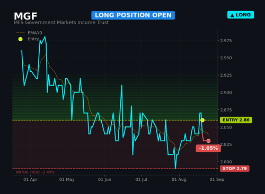
Task: Click the 01 Sep axis label
Action: (217, 180)
